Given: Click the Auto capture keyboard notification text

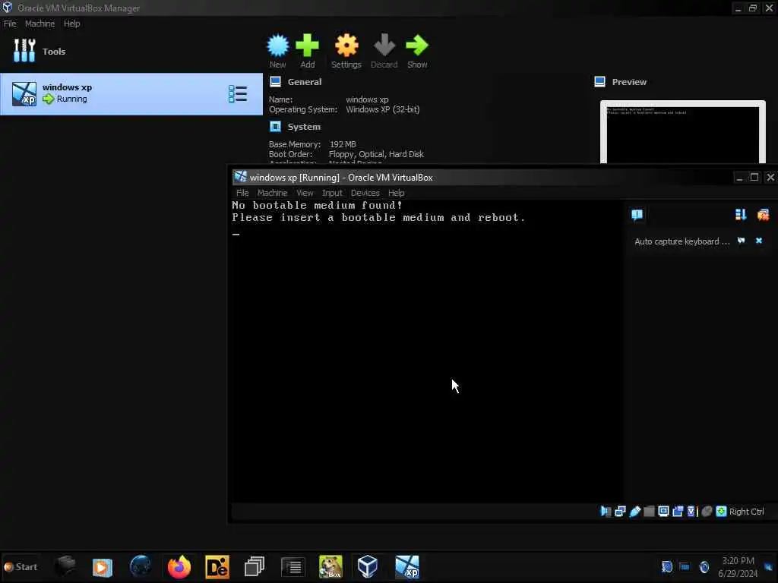Looking at the screenshot, I should tap(682, 241).
